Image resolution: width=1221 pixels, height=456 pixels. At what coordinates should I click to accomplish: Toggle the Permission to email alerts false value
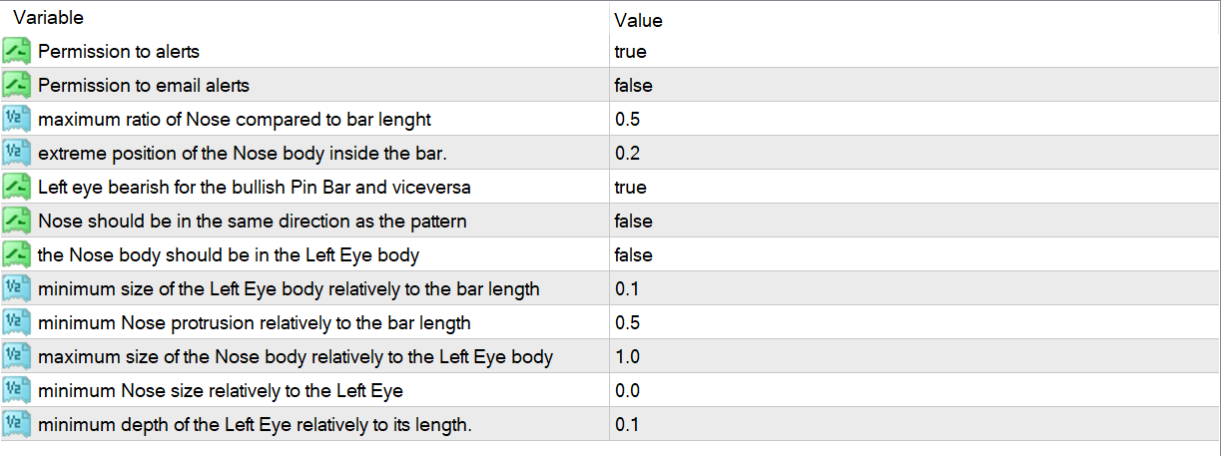[633, 86]
